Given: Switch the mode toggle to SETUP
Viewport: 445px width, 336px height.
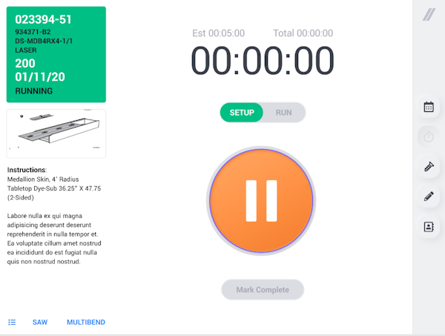Looking at the screenshot, I should tap(242, 113).
